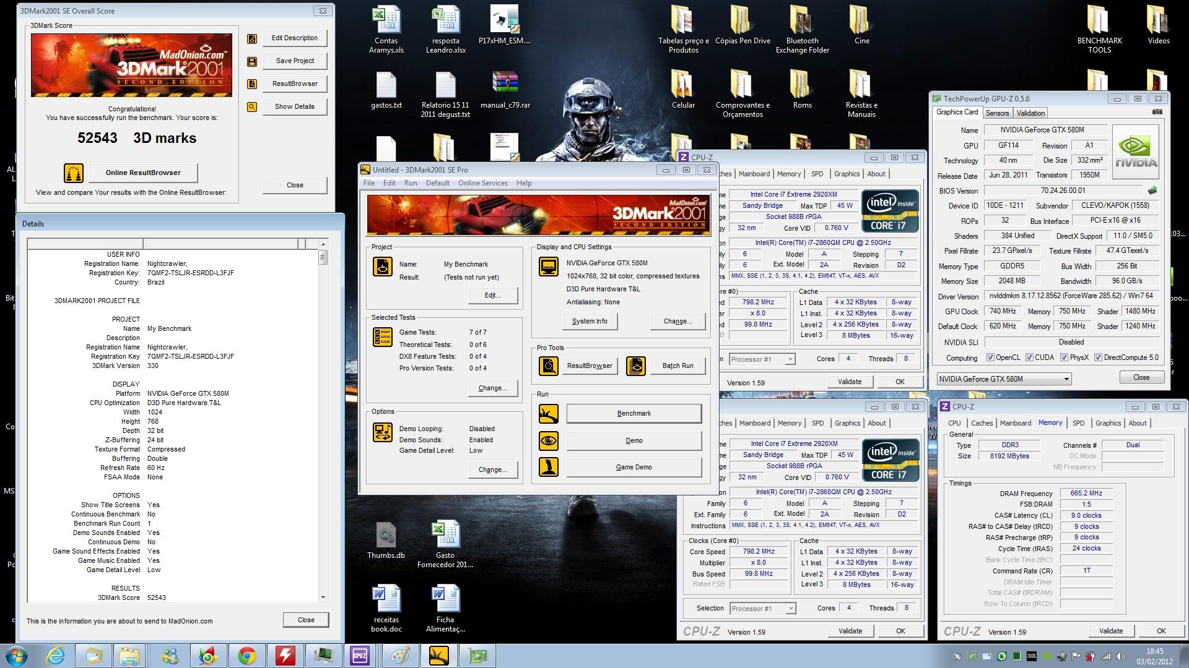Click the CPU-Z taskbar icon
This screenshot has width=1189, height=668.
[x=360, y=656]
